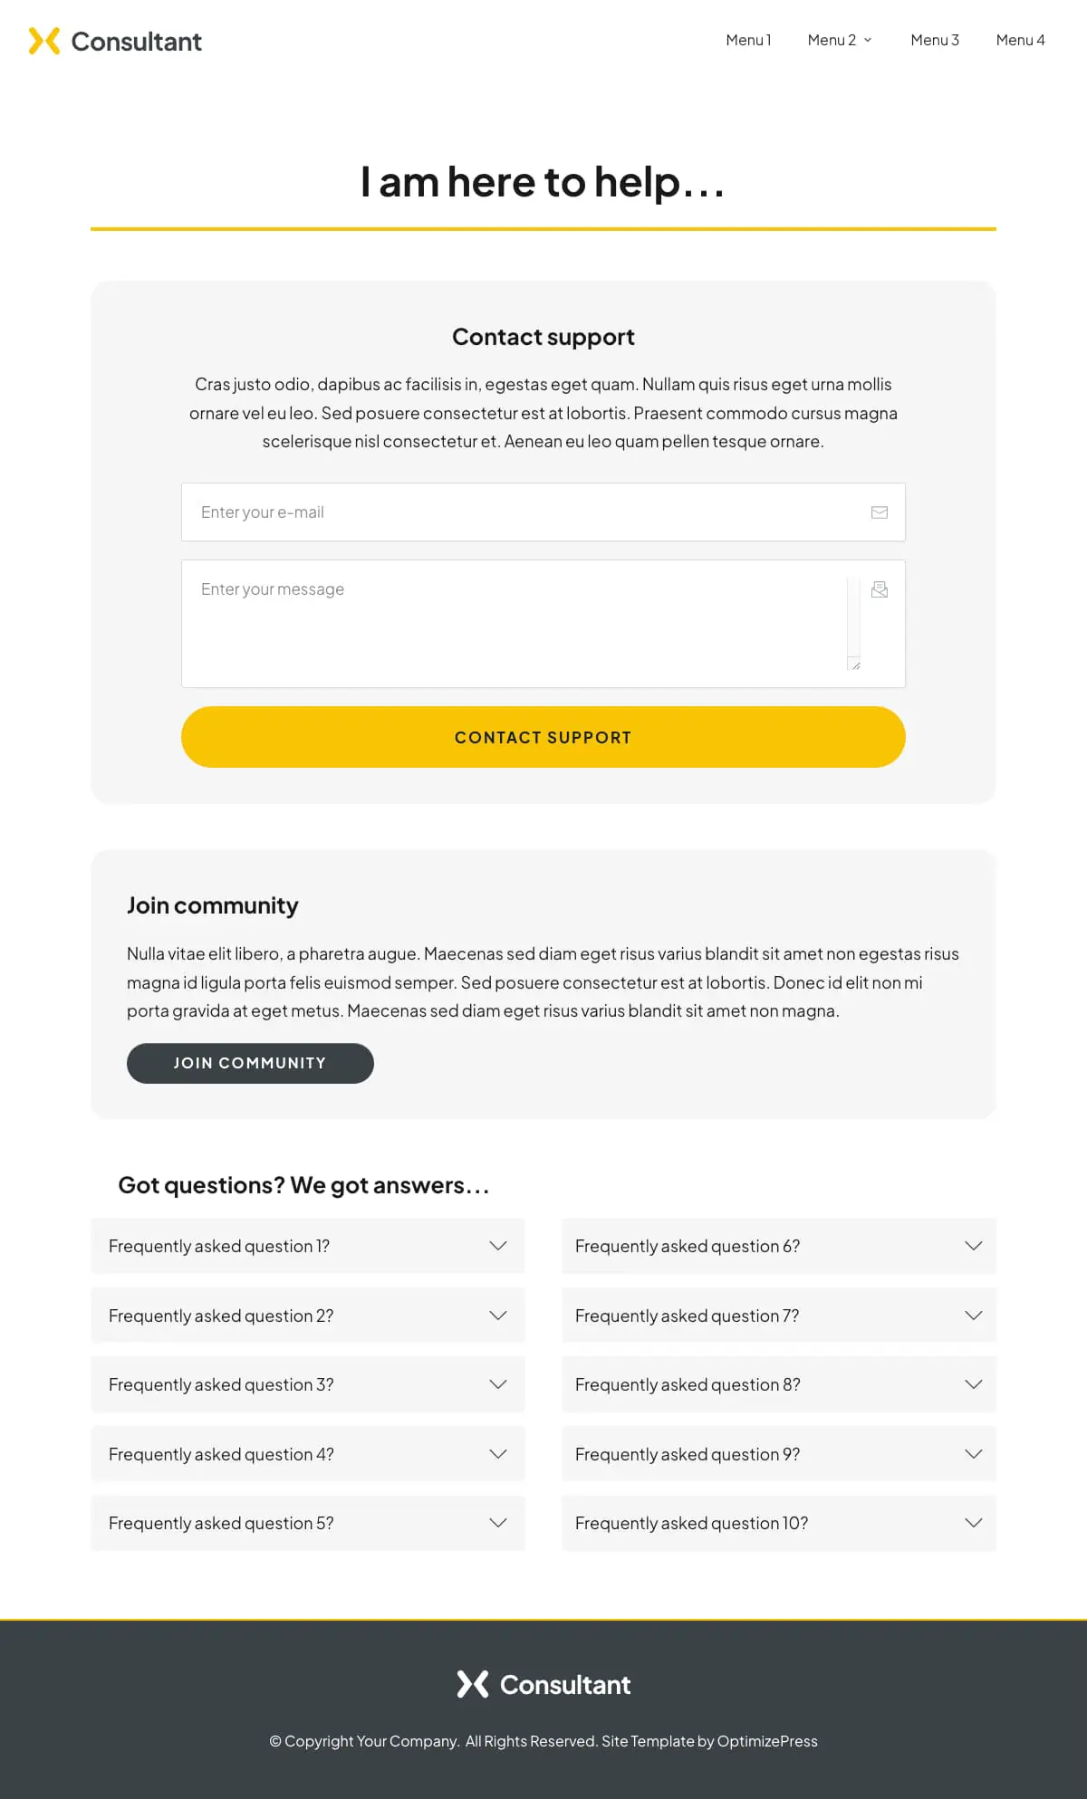Click the message icon in message box
This screenshot has width=1087, height=1799.
pyautogui.click(x=879, y=590)
